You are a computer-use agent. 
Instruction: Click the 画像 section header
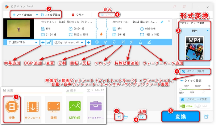tap(71, 90)
